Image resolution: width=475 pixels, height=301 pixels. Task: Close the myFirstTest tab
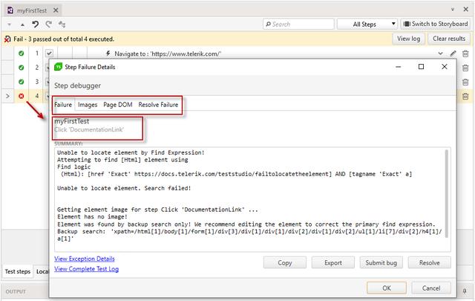tap(56, 10)
